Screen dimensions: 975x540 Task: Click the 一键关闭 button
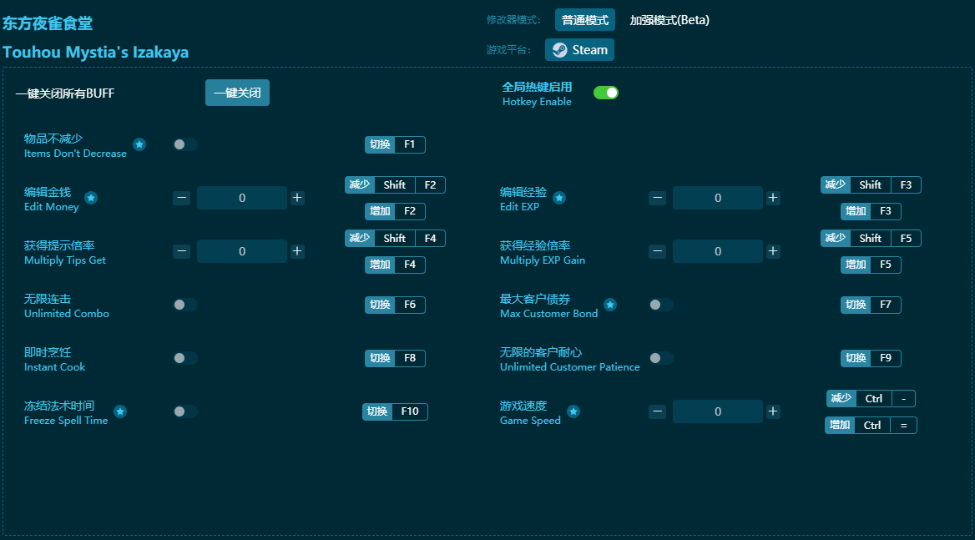pos(237,93)
